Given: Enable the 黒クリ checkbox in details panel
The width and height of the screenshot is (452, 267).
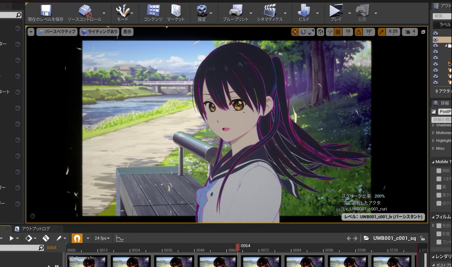Looking at the screenshot, I should (x=439, y=195).
